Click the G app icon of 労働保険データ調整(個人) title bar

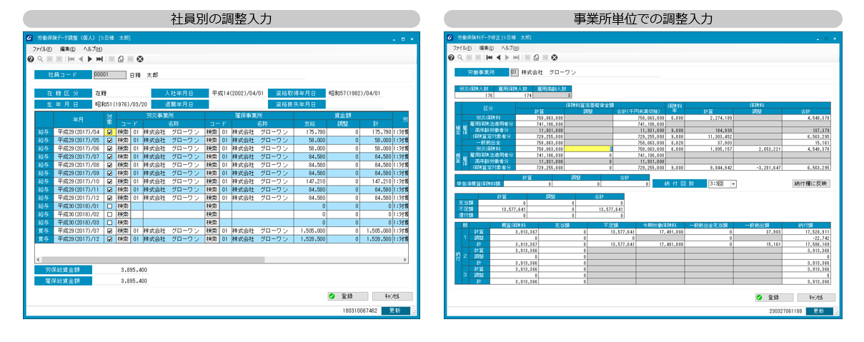(29, 37)
